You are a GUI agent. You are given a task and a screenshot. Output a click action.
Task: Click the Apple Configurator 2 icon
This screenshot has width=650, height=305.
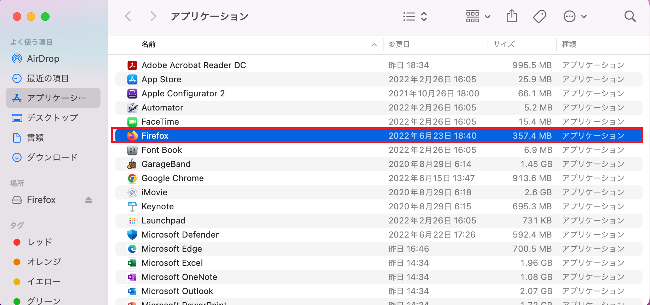(x=132, y=94)
